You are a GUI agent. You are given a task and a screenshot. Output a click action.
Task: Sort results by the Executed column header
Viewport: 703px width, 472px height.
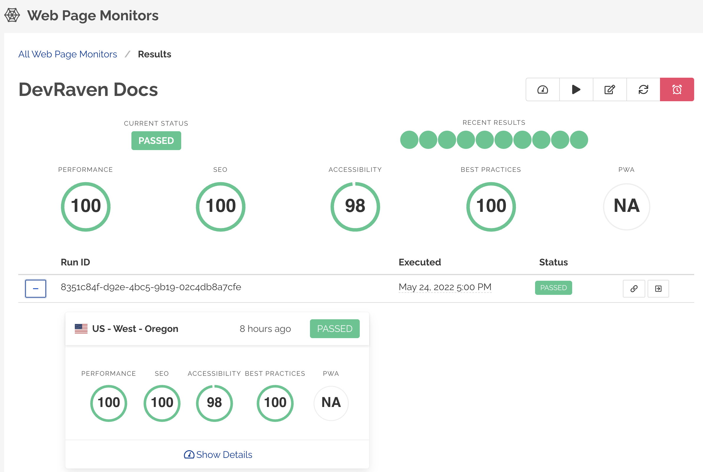click(420, 262)
